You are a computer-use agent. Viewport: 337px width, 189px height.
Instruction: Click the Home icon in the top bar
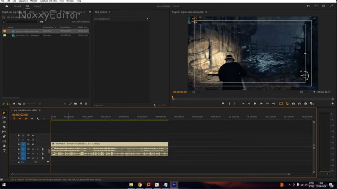pyautogui.click(x=7, y=6)
